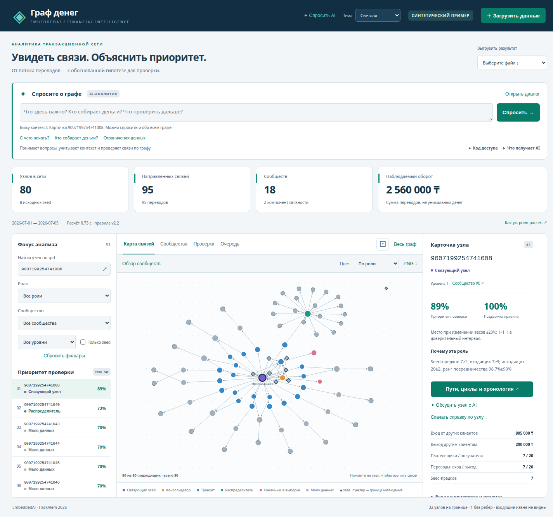
Task: Click the Кто собирает деньги? suggestion
Action: pos(76,138)
